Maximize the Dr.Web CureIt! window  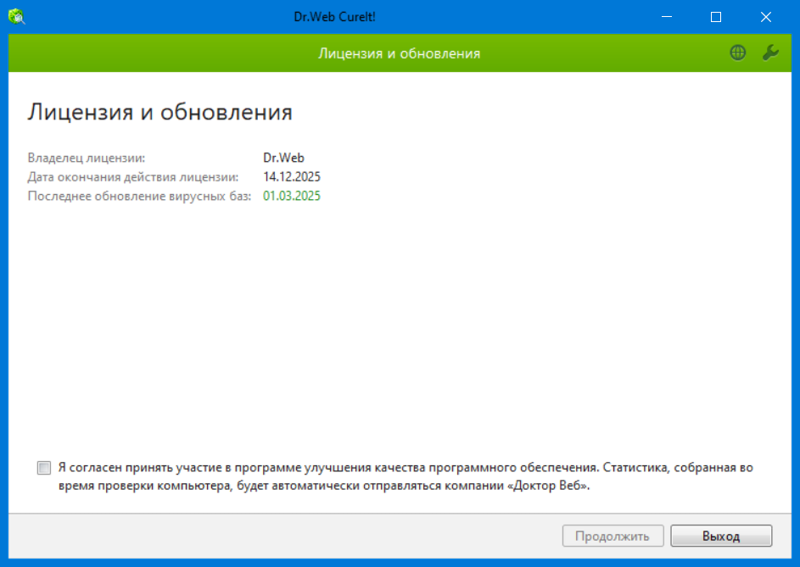click(716, 17)
